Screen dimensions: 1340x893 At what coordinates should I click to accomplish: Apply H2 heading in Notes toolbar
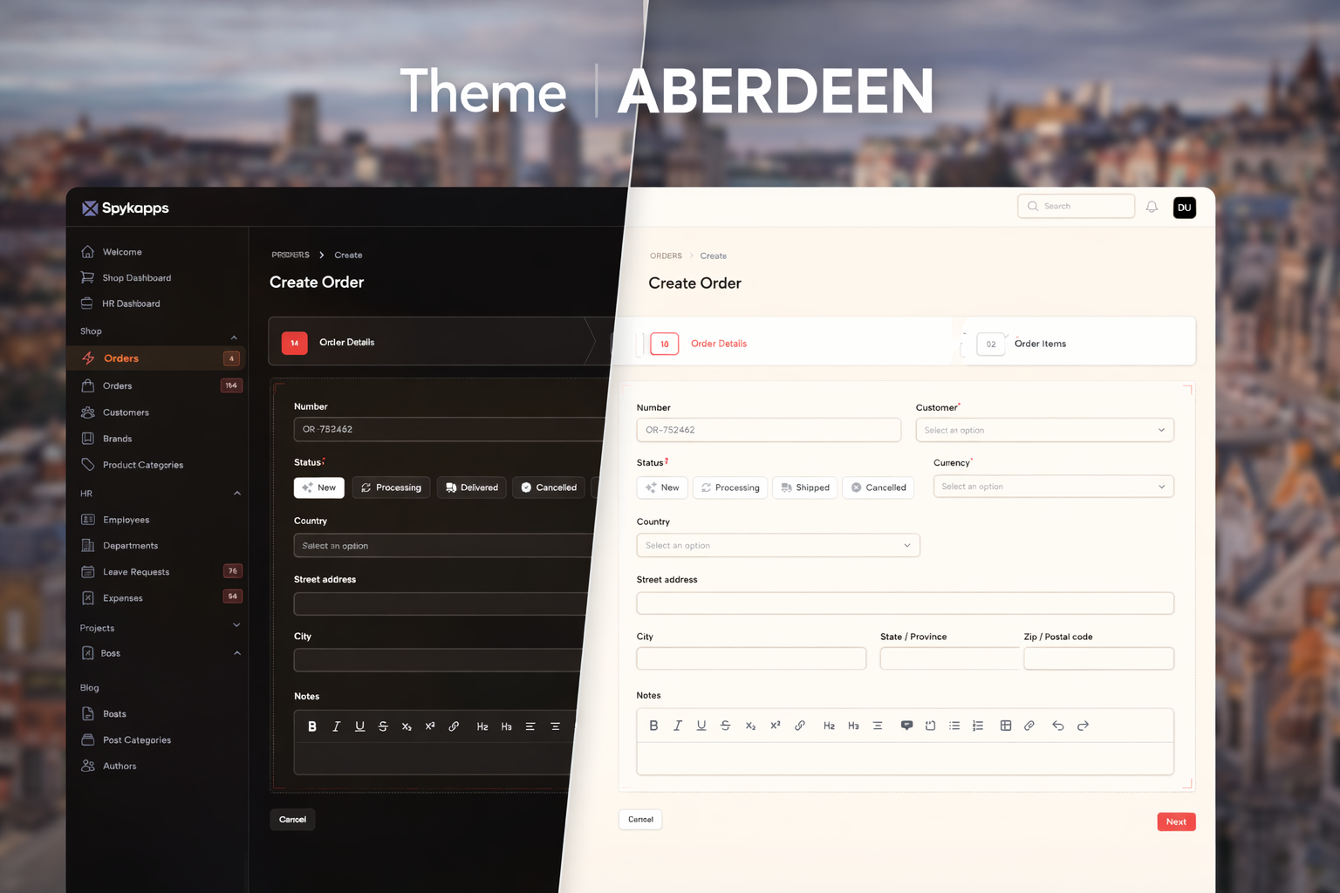point(829,725)
